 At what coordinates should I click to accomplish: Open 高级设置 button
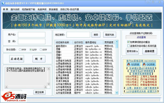150,51
